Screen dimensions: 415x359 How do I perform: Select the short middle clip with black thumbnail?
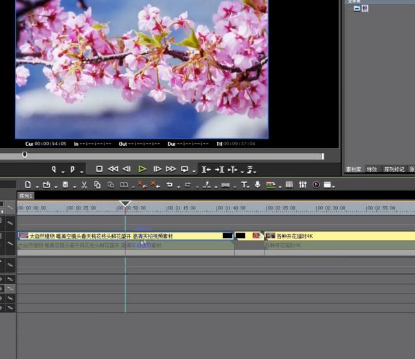pyautogui.click(x=249, y=236)
